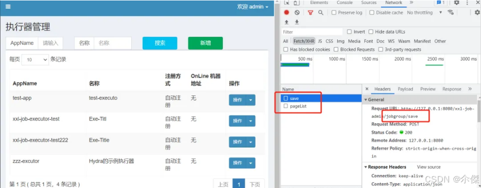
Task: Enable Disable cache checkbox
Action: pos(372,12)
